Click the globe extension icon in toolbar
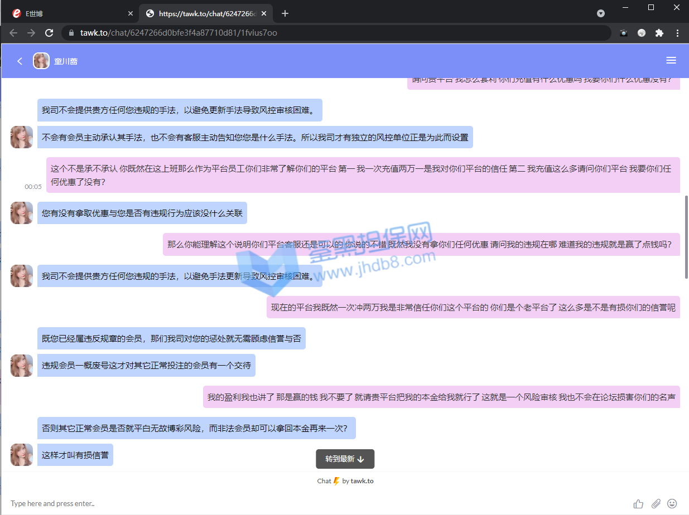This screenshot has width=689, height=515. 642,33
